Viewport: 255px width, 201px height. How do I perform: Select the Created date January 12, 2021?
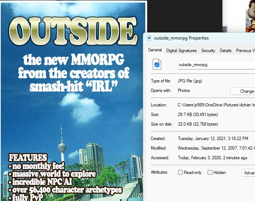[x=213, y=139]
